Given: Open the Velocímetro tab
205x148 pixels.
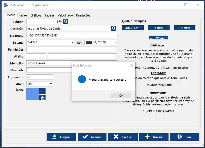Looking at the screenshot, I should (x=65, y=15).
